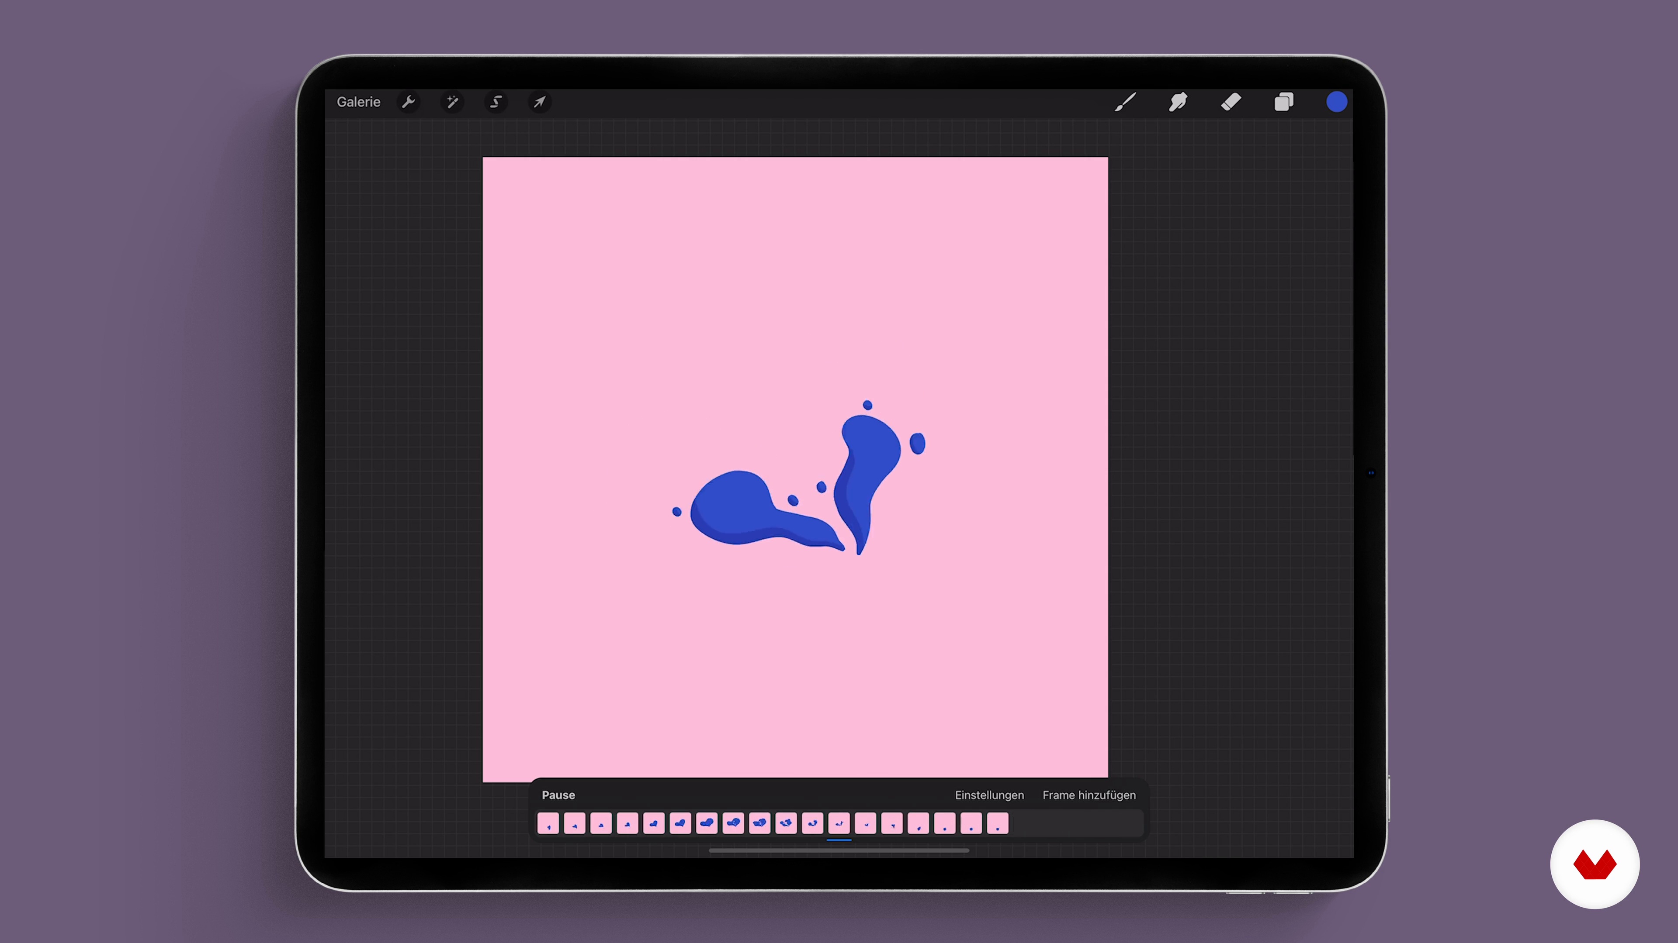Activate the Selection S-shaped tool
The height and width of the screenshot is (943, 1678).
pos(496,102)
